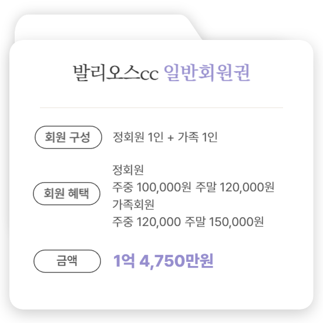Click the 1억 4,750만원 price text
323x323 pixels.
point(163,261)
